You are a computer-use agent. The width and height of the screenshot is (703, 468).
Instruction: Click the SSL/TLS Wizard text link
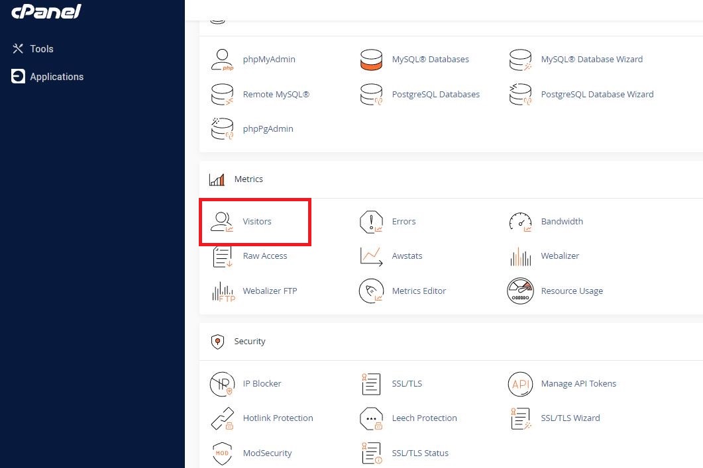[x=570, y=418]
